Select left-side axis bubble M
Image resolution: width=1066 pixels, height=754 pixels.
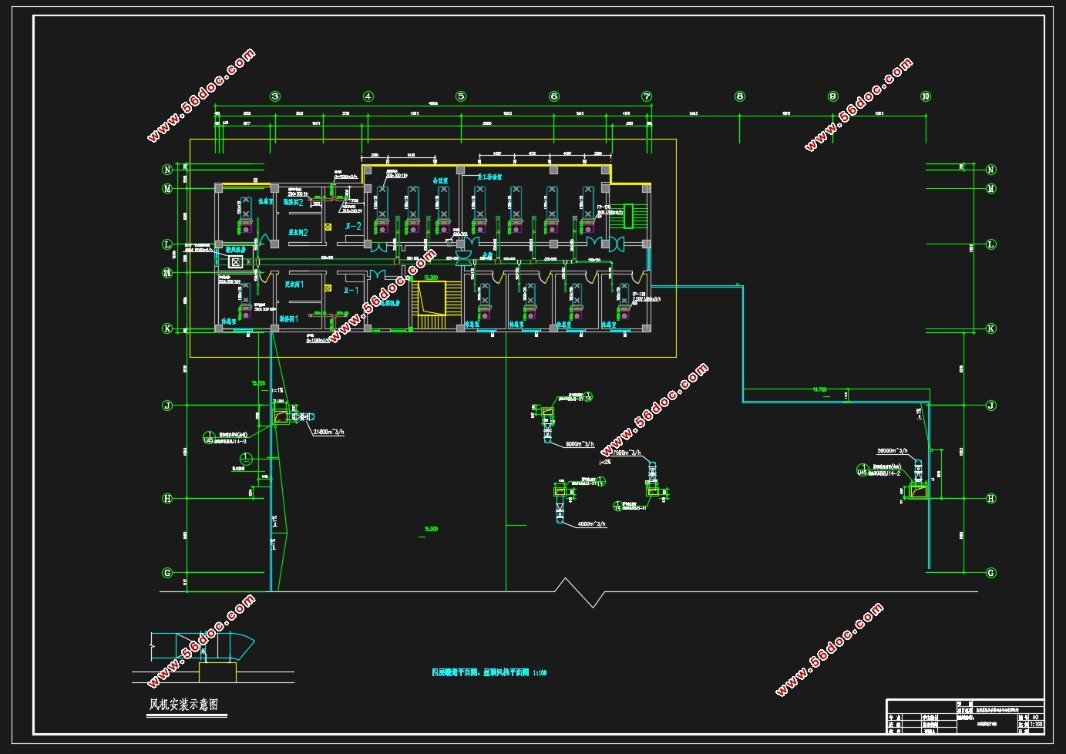167,188
